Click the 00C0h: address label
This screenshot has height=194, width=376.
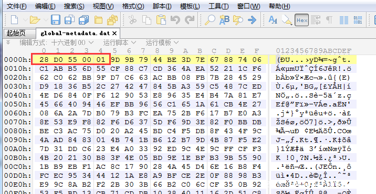tap(18, 166)
